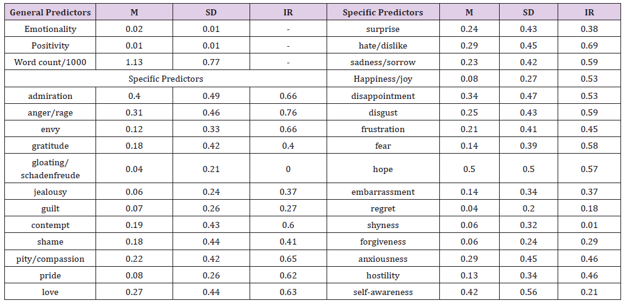Click the Word count/1000 mean value 1.13
This screenshot has width=626, height=303.
tap(134, 62)
